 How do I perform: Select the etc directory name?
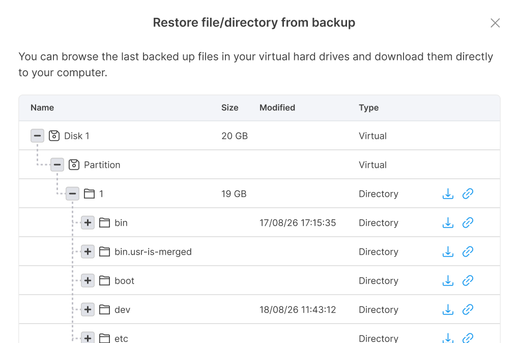[121, 338]
